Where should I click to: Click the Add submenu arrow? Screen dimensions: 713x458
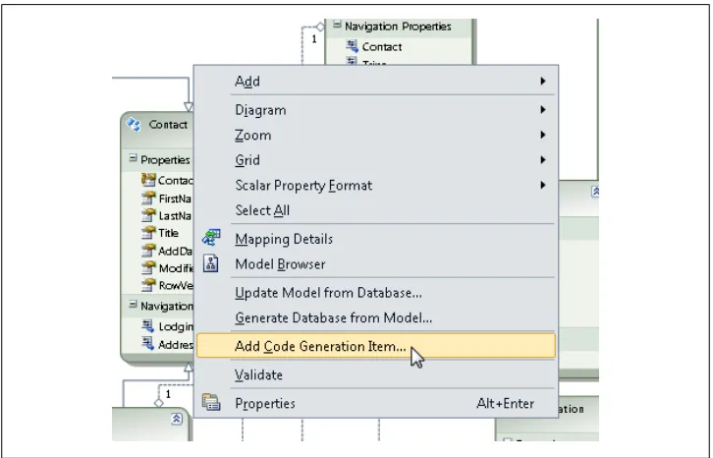pyautogui.click(x=543, y=81)
